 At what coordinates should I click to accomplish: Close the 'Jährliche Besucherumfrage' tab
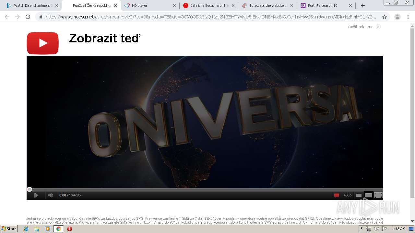[x=233, y=6]
